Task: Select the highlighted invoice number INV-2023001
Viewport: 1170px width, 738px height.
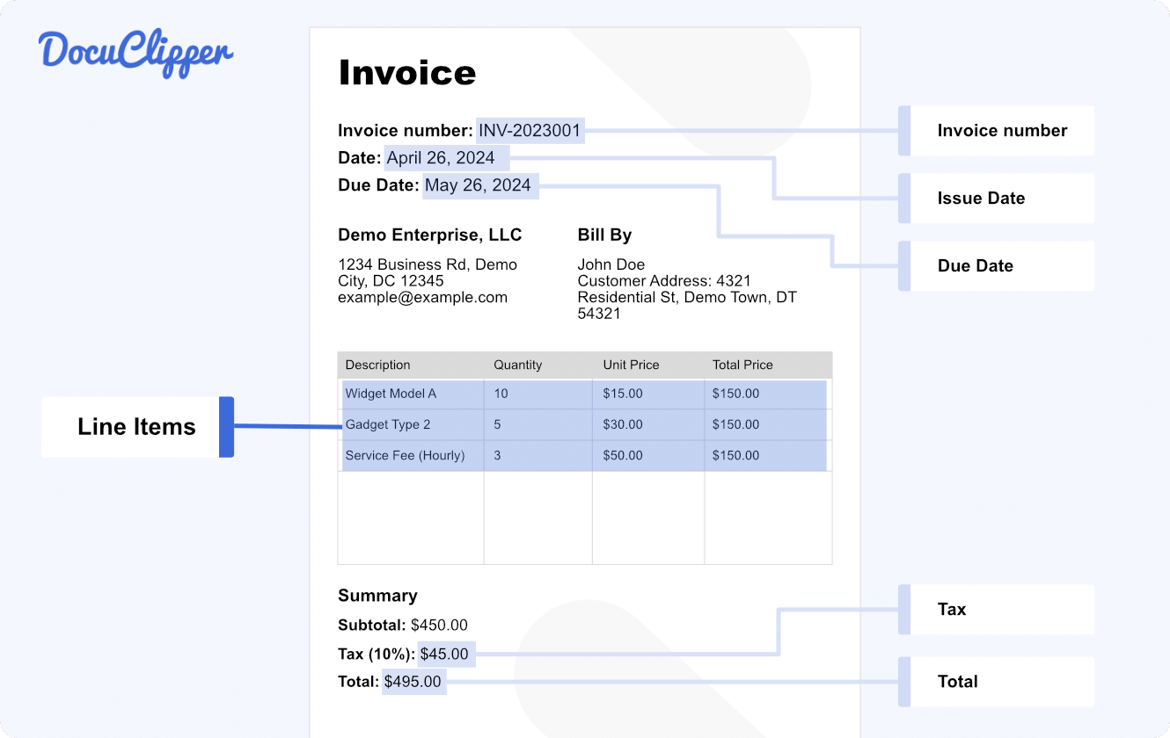Action: click(529, 130)
